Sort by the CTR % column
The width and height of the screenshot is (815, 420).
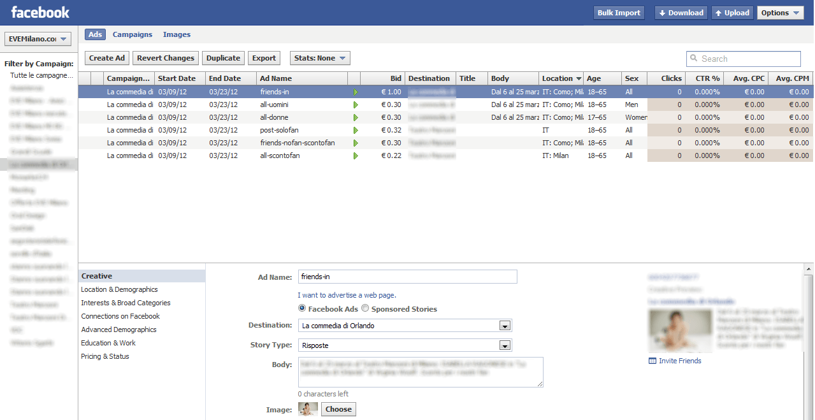click(x=704, y=78)
